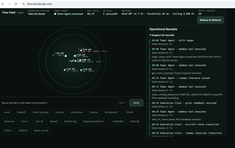Image resolution: width=235 pixels, height=148 pixels.
Task: Click Reduce to Observe button
Action: click(x=210, y=20)
